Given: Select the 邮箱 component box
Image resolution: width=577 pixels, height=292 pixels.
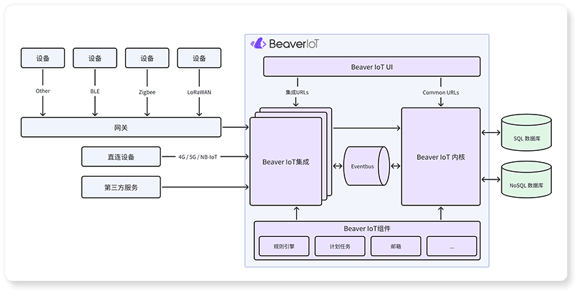Looking at the screenshot, I should point(395,246).
